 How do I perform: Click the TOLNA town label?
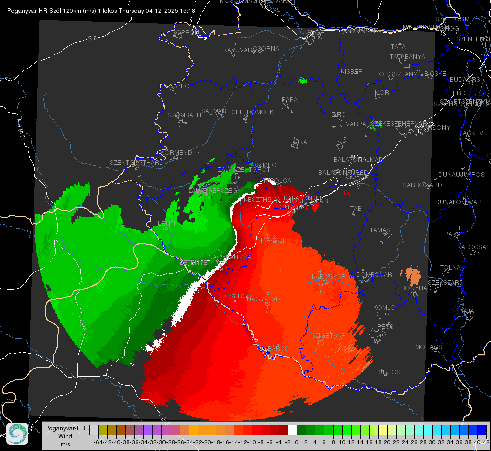click(450, 268)
